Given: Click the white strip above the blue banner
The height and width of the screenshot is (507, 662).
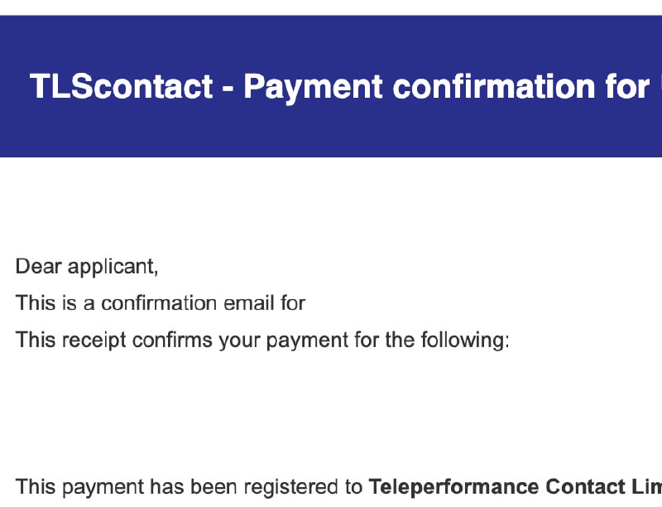Looking at the screenshot, I should 331,7.
